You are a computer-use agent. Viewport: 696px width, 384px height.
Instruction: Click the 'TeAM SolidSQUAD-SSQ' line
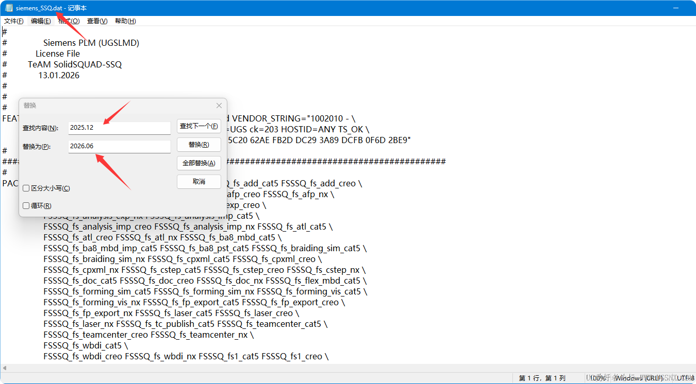click(75, 64)
